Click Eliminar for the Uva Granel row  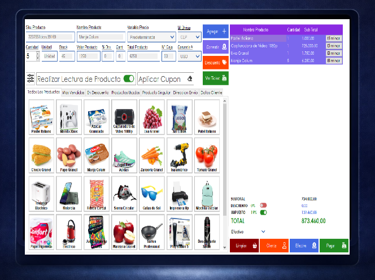tap(334, 53)
